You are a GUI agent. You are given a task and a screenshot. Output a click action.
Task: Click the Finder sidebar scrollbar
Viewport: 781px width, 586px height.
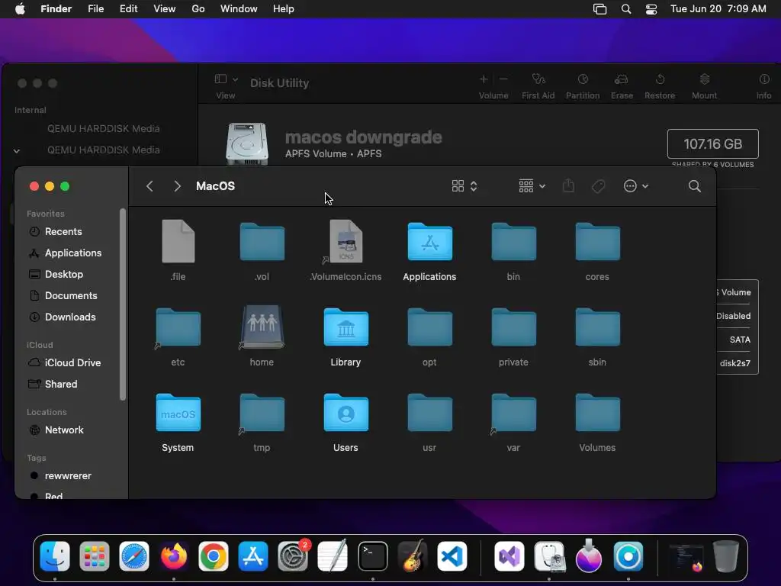(123, 304)
